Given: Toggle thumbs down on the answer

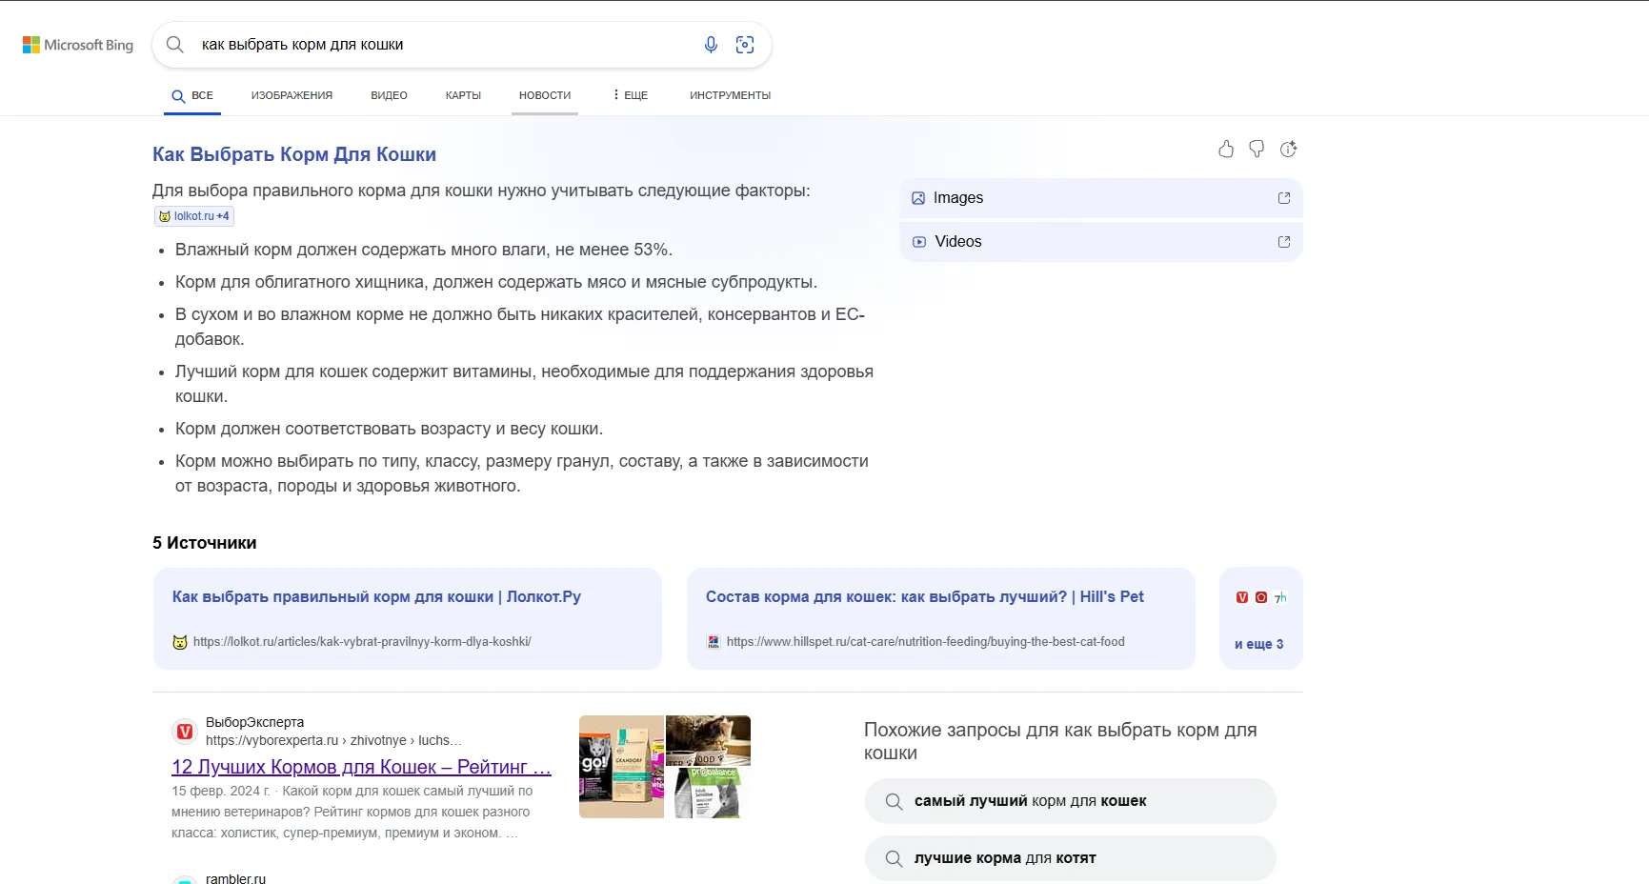Looking at the screenshot, I should (1257, 149).
